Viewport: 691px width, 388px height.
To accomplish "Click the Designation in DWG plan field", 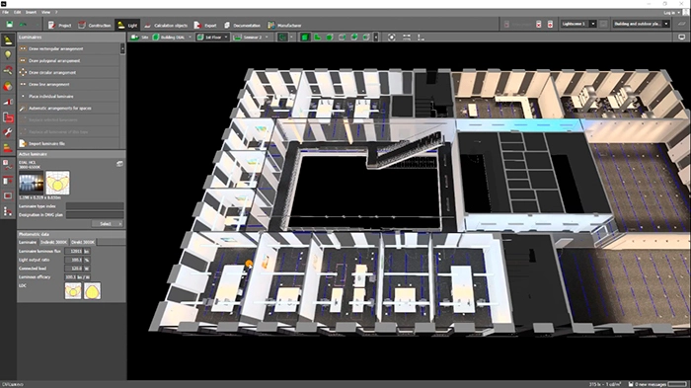I will click(95, 214).
